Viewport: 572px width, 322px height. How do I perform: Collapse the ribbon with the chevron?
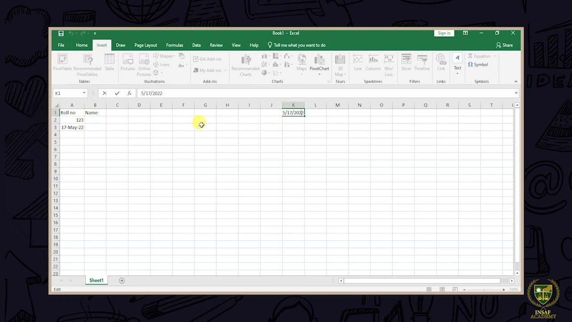[516, 81]
